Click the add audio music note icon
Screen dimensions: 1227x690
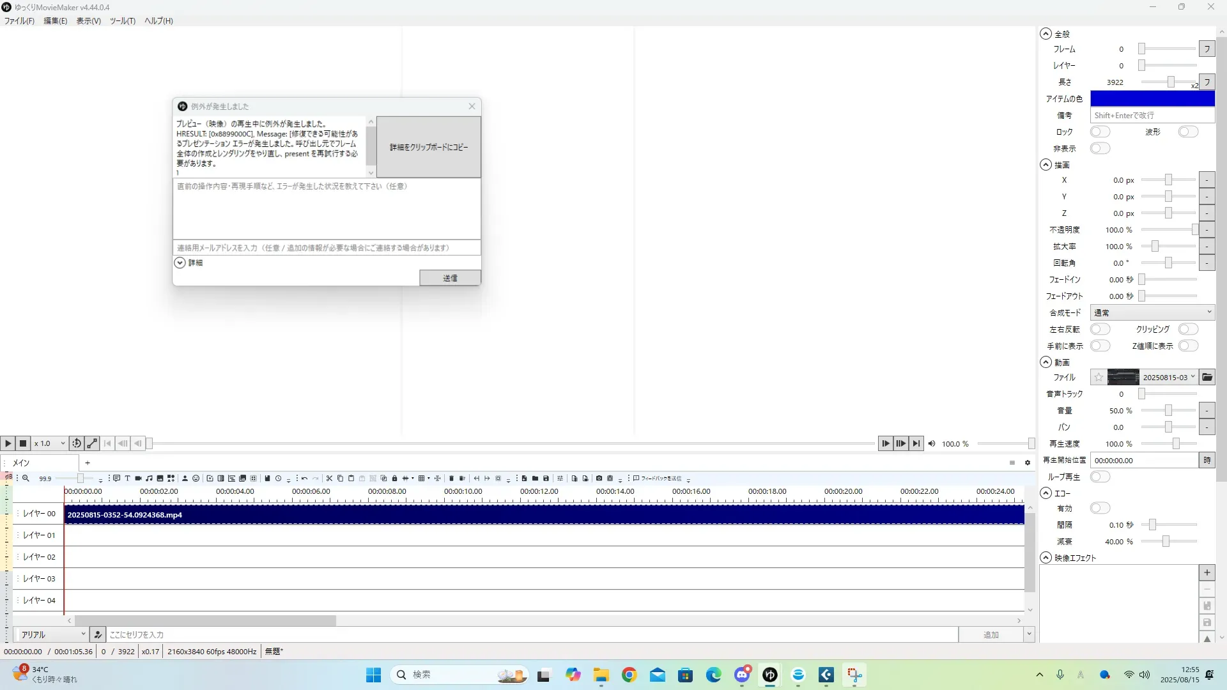pos(149,479)
